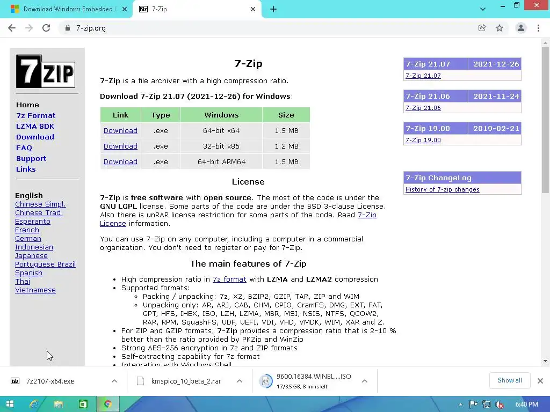Open the 7-Zip 21.06 news link
Viewport: 550px width, 412px height.
(x=423, y=108)
